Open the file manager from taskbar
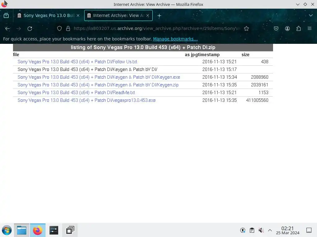Image resolution: width=317 pixels, height=237 pixels. tap(22, 230)
